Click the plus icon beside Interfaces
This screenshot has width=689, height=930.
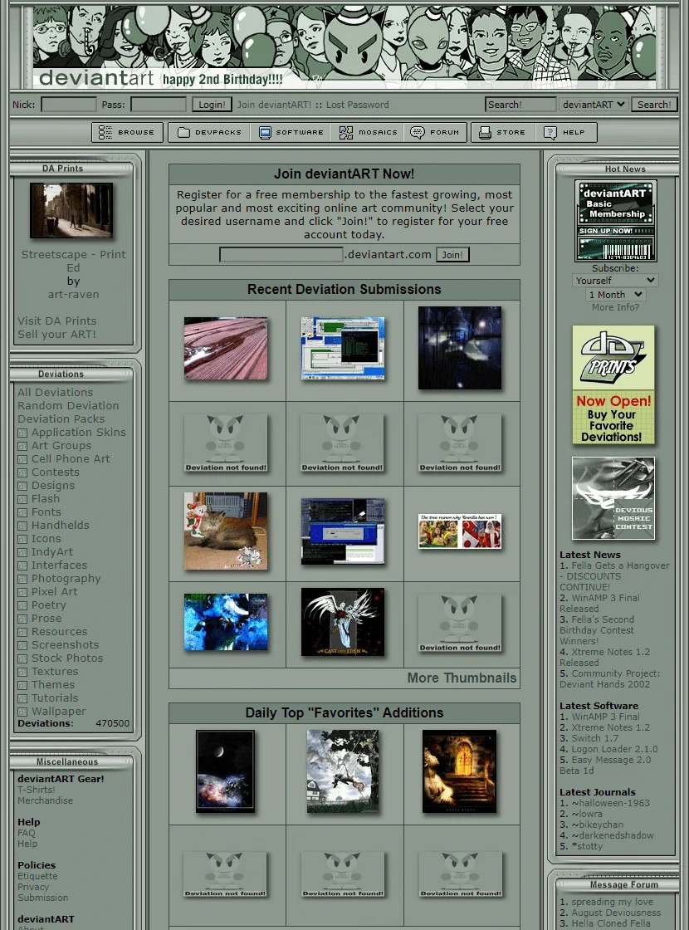click(x=22, y=565)
